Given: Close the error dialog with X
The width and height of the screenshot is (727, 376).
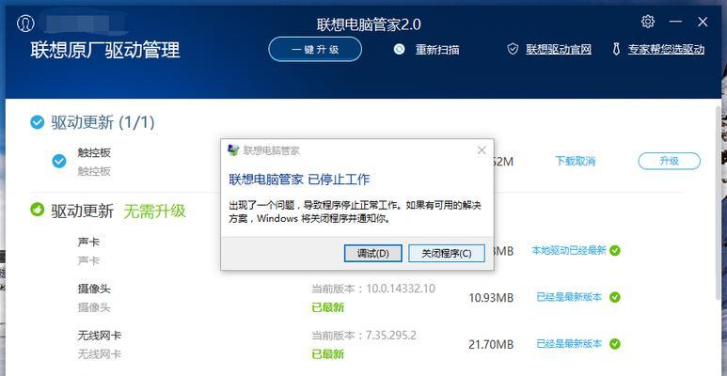Looking at the screenshot, I should click(482, 150).
